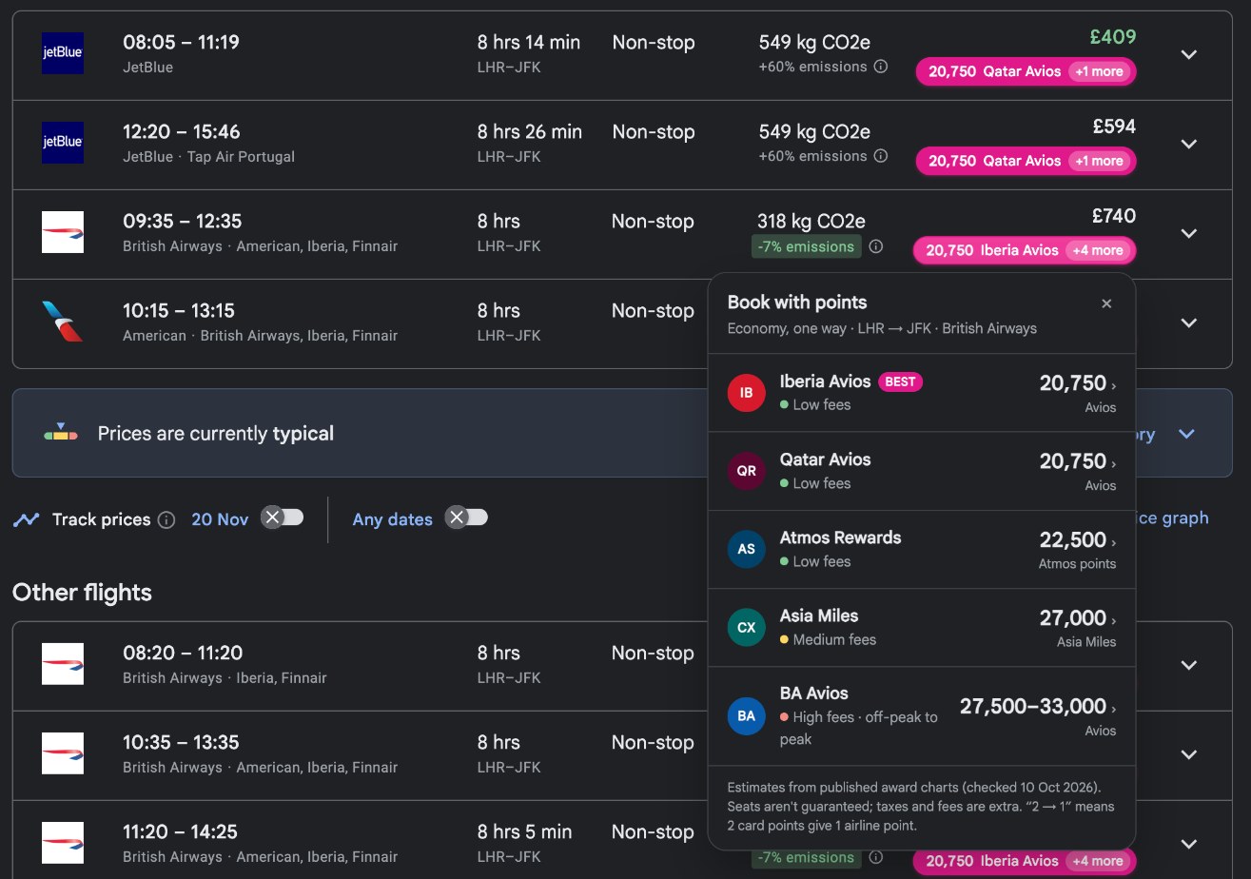Click the 20 Nov date link
1251x879 pixels.
click(x=220, y=519)
